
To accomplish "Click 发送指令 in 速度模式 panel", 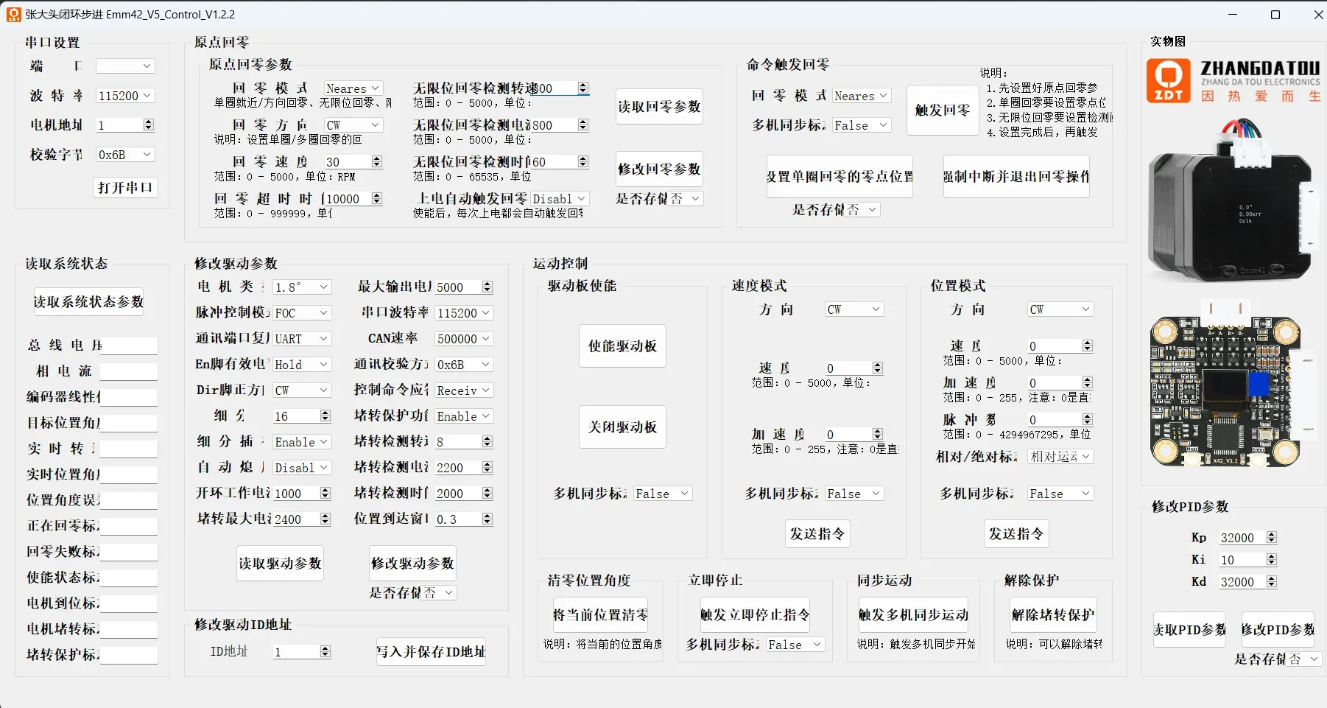I will tap(817, 533).
